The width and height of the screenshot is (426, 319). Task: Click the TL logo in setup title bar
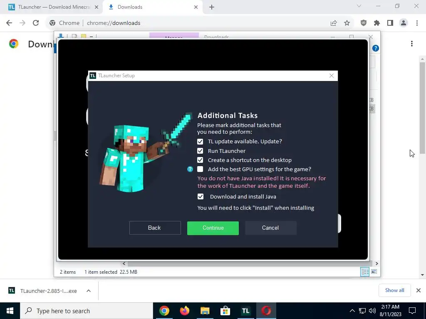pyautogui.click(x=93, y=76)
